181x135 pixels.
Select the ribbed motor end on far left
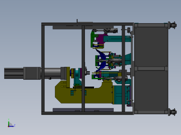point(14,73)
